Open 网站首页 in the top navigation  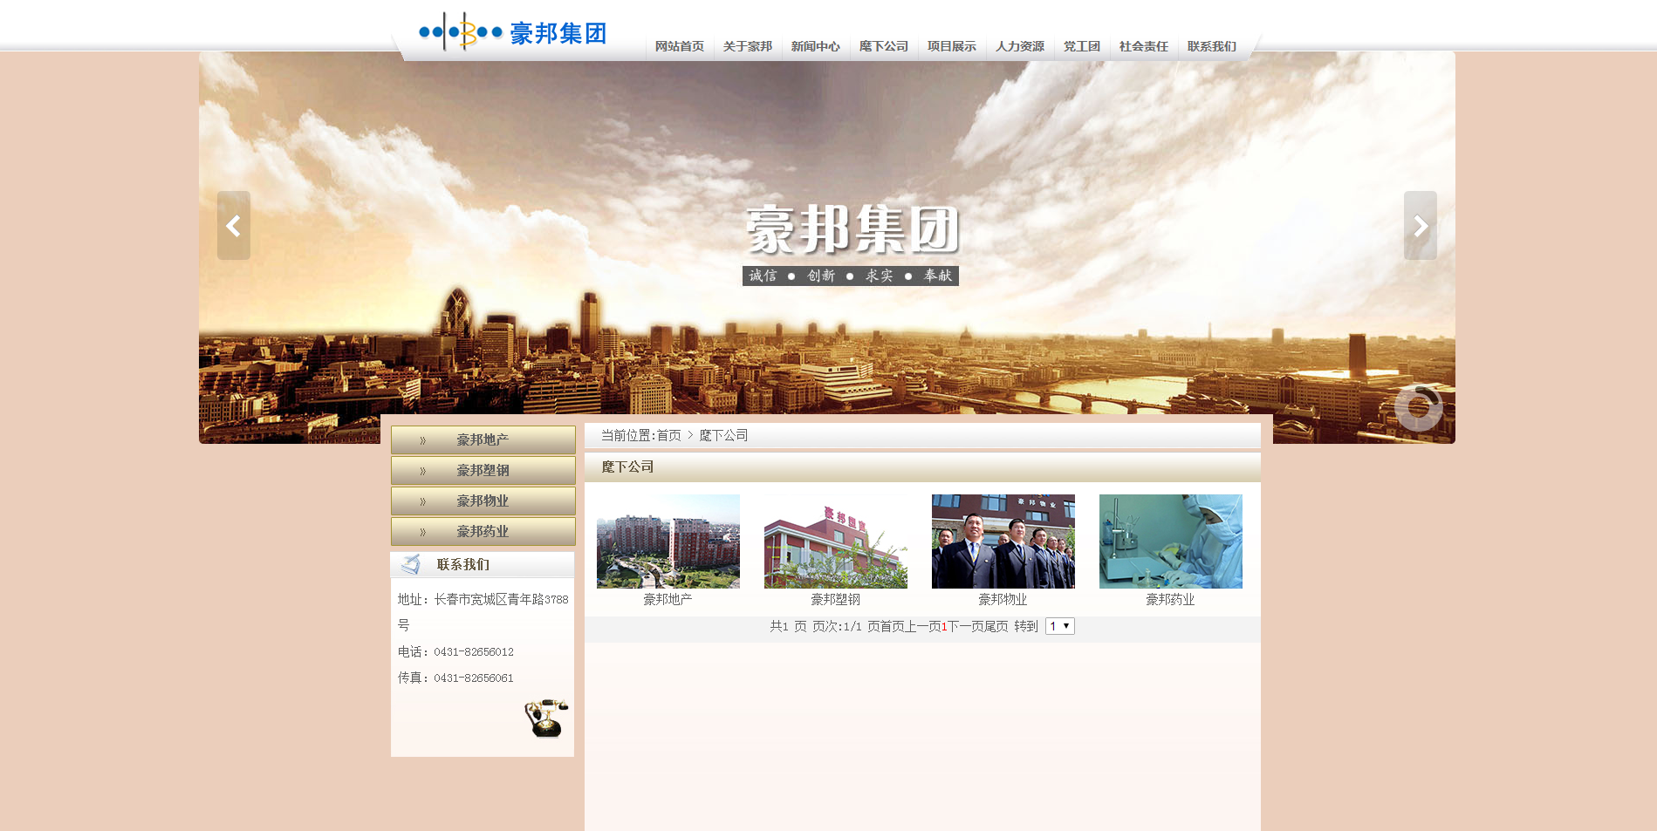(679, 46)
